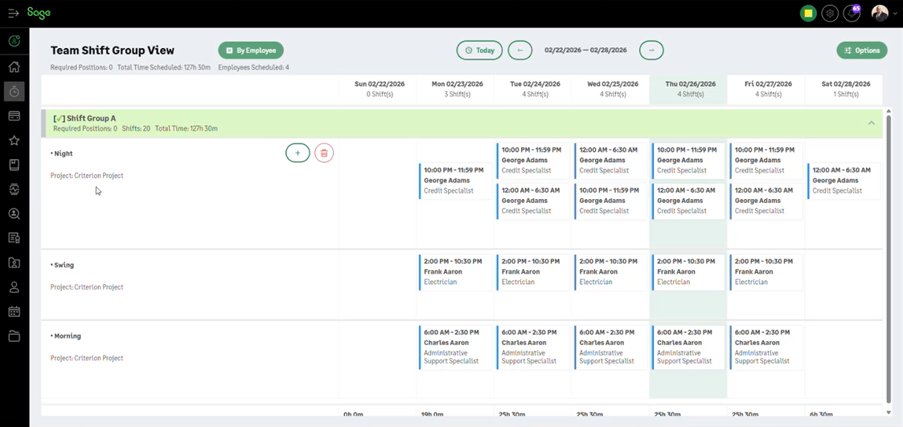Switch to By Employee view
Viewport: 903px width, 427px height.
(x=251, y=50)
